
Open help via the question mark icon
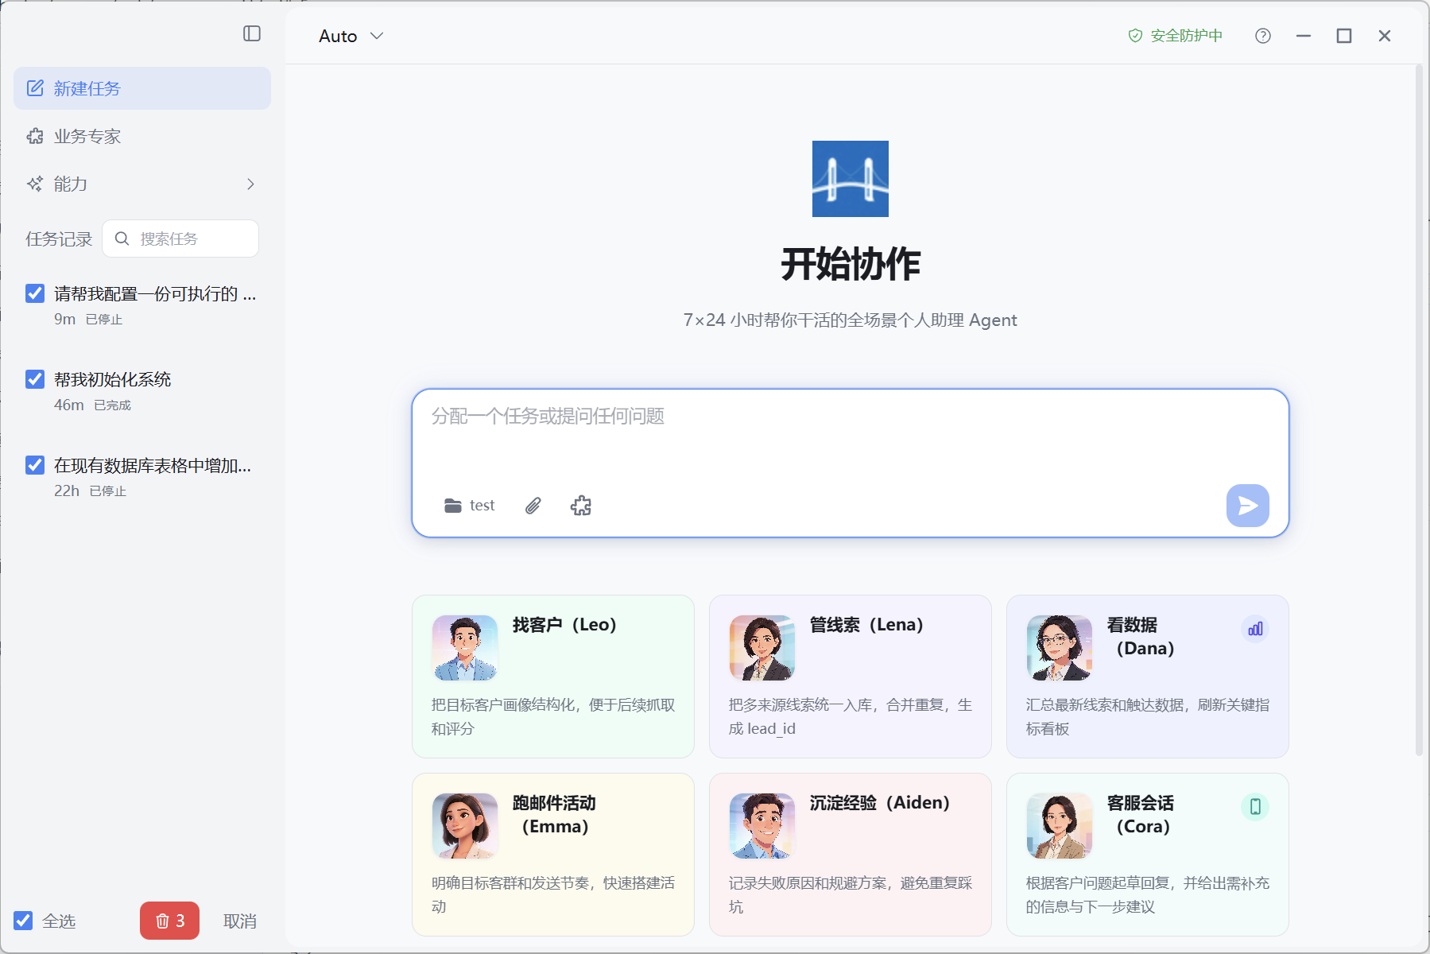[x=1263, y=36]
